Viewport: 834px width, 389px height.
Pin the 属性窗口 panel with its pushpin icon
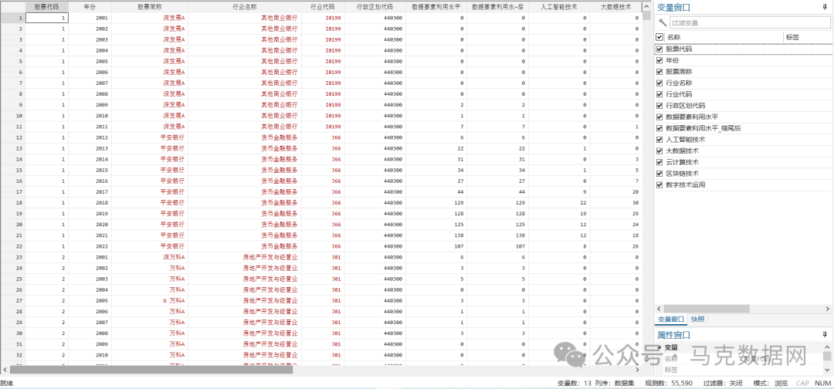click(x=825, y=335)
